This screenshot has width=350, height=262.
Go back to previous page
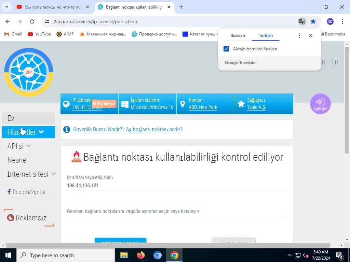tap(8, 21)
